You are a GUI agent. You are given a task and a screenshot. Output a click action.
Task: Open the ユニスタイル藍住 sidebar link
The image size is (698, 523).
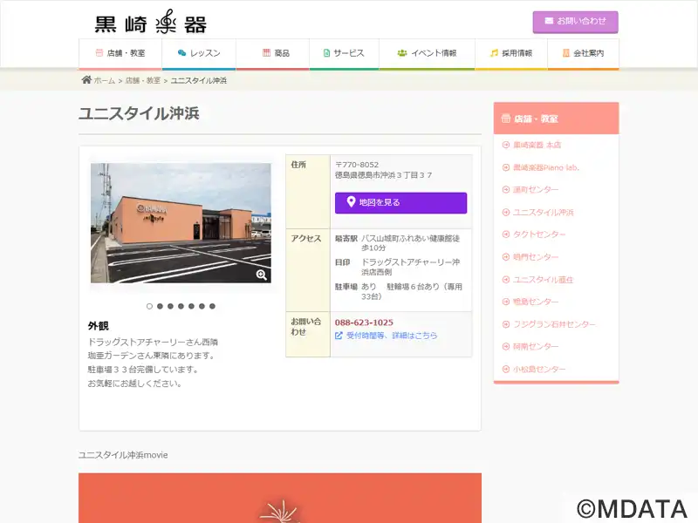pos(543,280)
